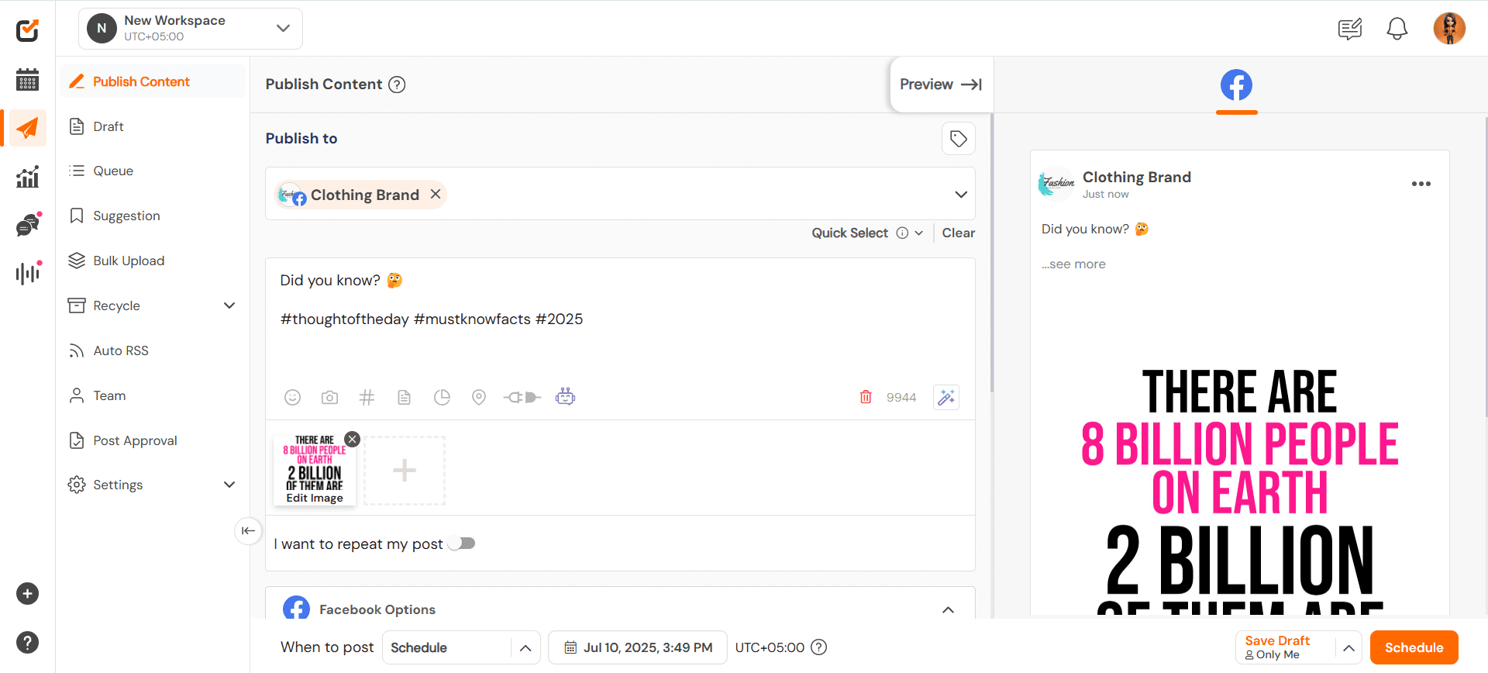Open the tag label icon

[958, 139]
